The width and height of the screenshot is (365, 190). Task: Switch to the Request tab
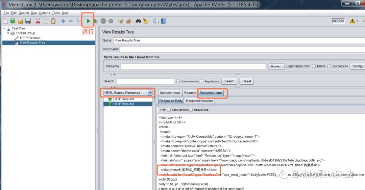tap(190, 93)
